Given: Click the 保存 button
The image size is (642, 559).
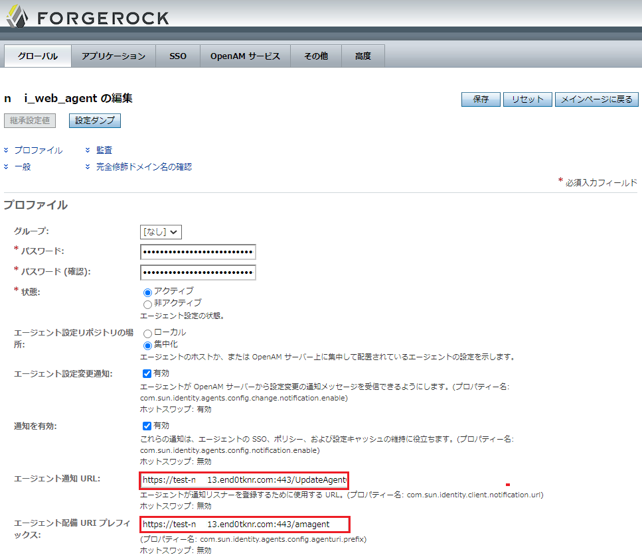Looking at the screenshot, I should tap(481, 99).
